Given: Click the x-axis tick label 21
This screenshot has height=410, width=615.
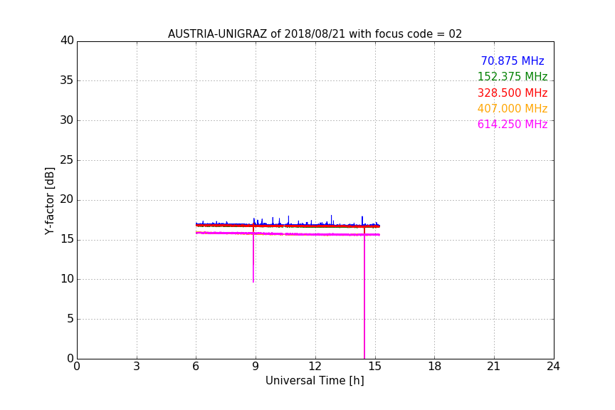Looking at the screenshot, I should (494, 367).
